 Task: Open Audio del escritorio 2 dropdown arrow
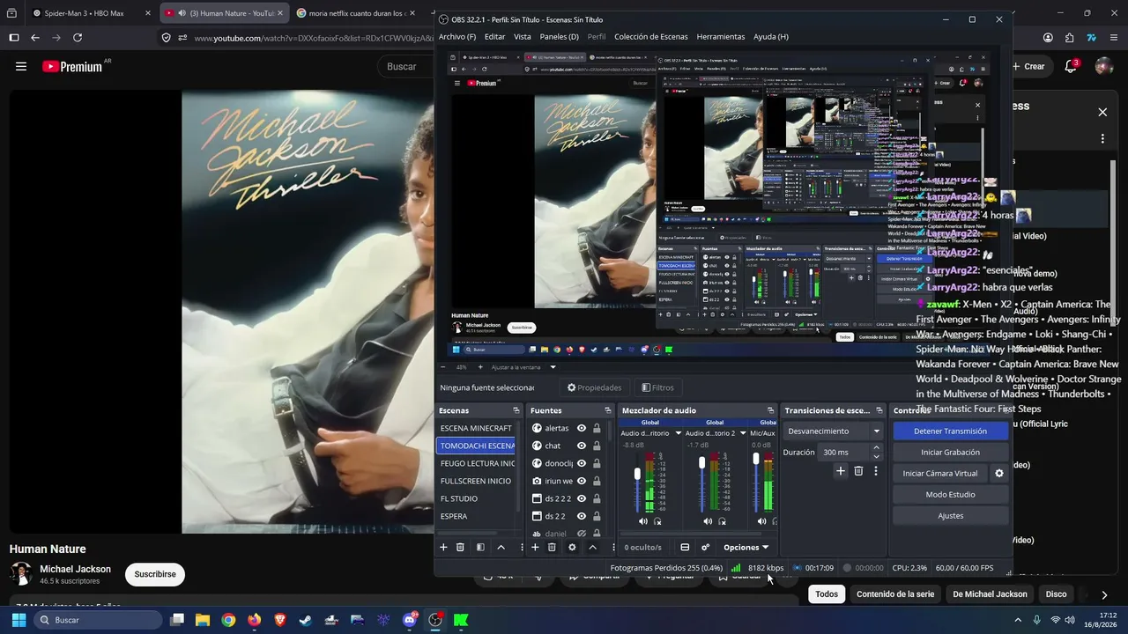(x=743, y=433)
